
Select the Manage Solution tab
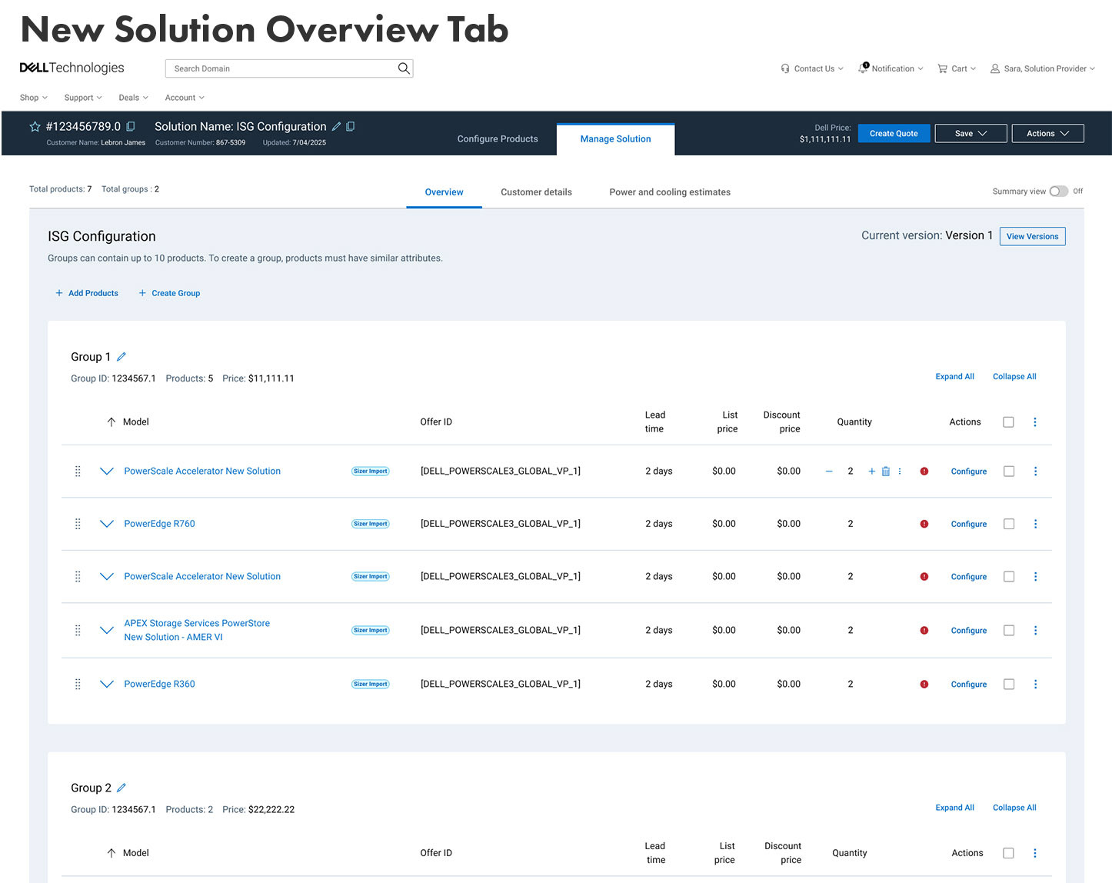pos(615,139)
